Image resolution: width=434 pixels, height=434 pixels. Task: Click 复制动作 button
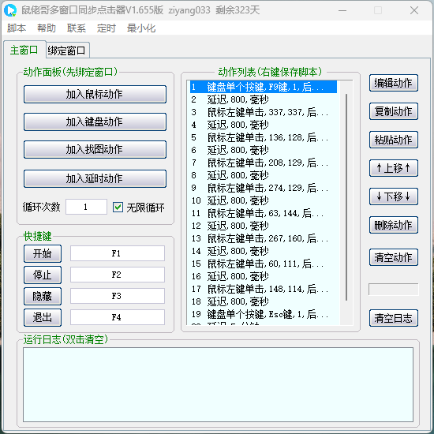[394, 111]
